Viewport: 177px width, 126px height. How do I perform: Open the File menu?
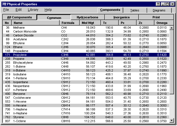(x=6, y=10)
